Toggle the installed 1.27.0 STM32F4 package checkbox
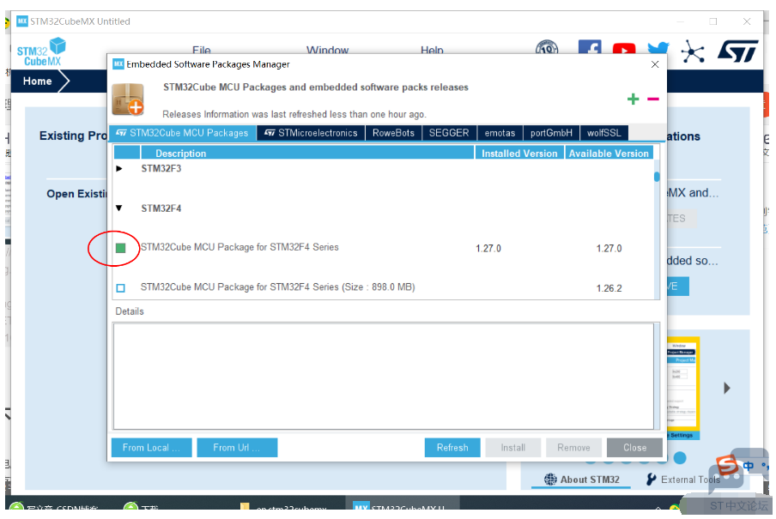 (x=121, y=248)
